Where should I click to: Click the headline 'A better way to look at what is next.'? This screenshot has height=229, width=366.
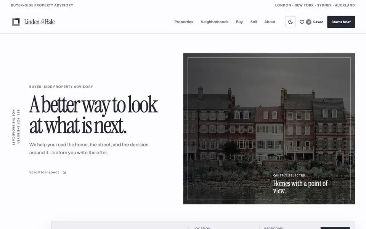click(93, 115)
